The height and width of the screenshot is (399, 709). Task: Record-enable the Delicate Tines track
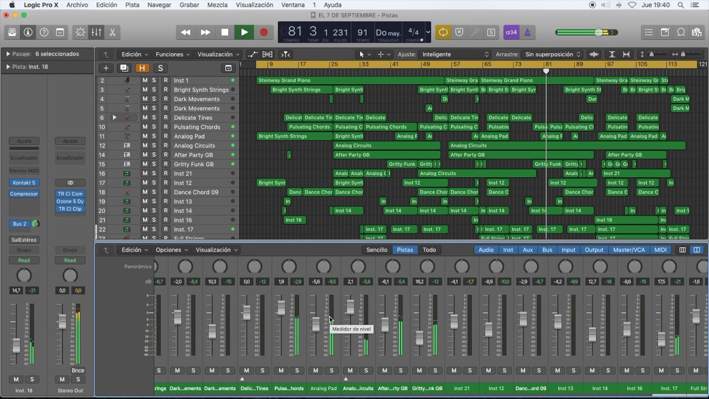(x=165, y=117)
